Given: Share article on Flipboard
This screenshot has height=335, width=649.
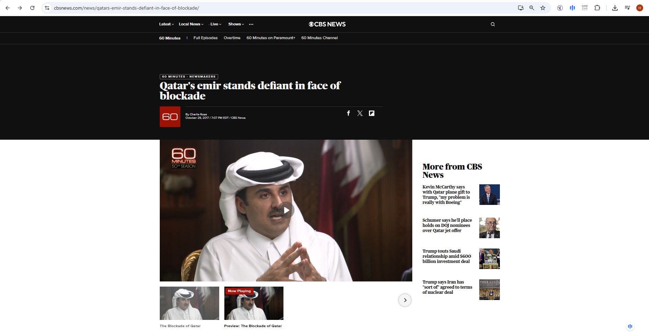Looking at the screenshot, I should tap(371, 113).
